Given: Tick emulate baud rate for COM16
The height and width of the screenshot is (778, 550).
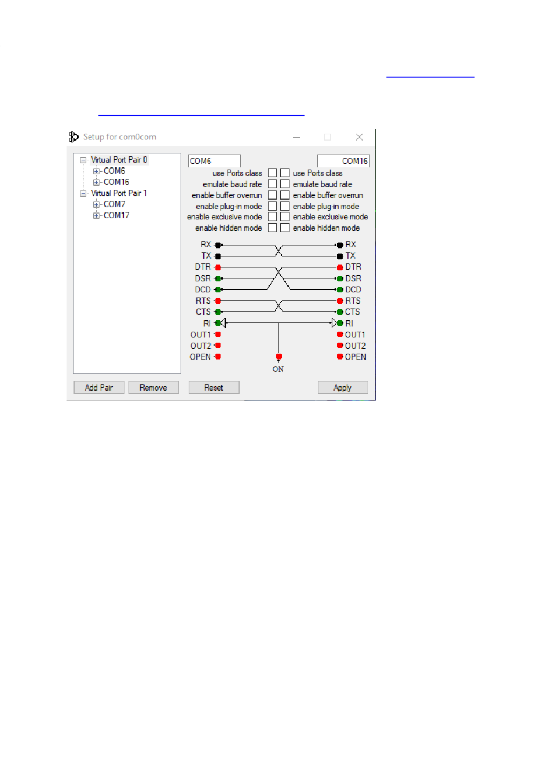Looking at the screenshot, I should 285,184.
